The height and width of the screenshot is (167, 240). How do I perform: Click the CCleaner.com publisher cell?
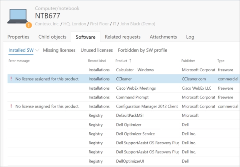194,79
